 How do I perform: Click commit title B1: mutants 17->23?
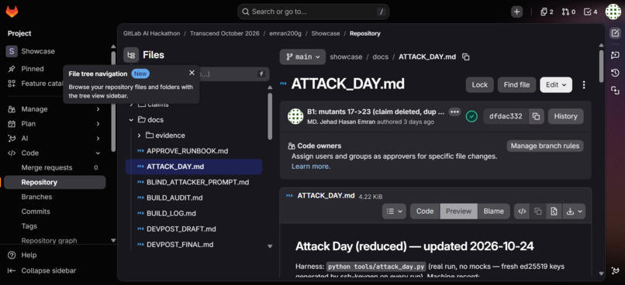pos(375,112)
